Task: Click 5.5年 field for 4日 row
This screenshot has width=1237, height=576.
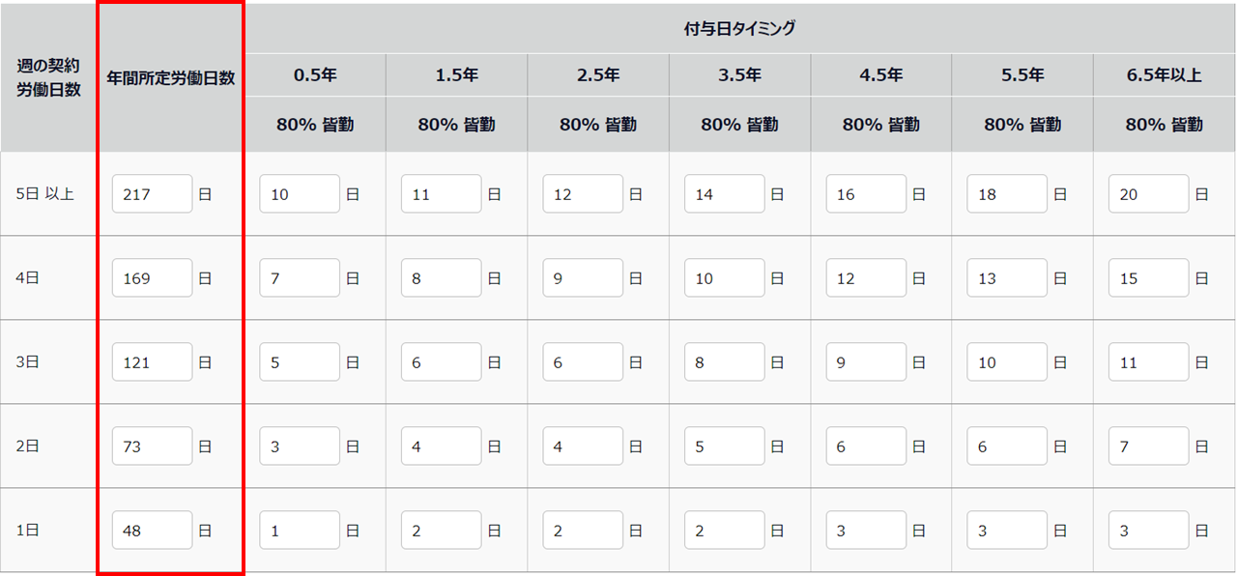Action: tap(1007, 278)
